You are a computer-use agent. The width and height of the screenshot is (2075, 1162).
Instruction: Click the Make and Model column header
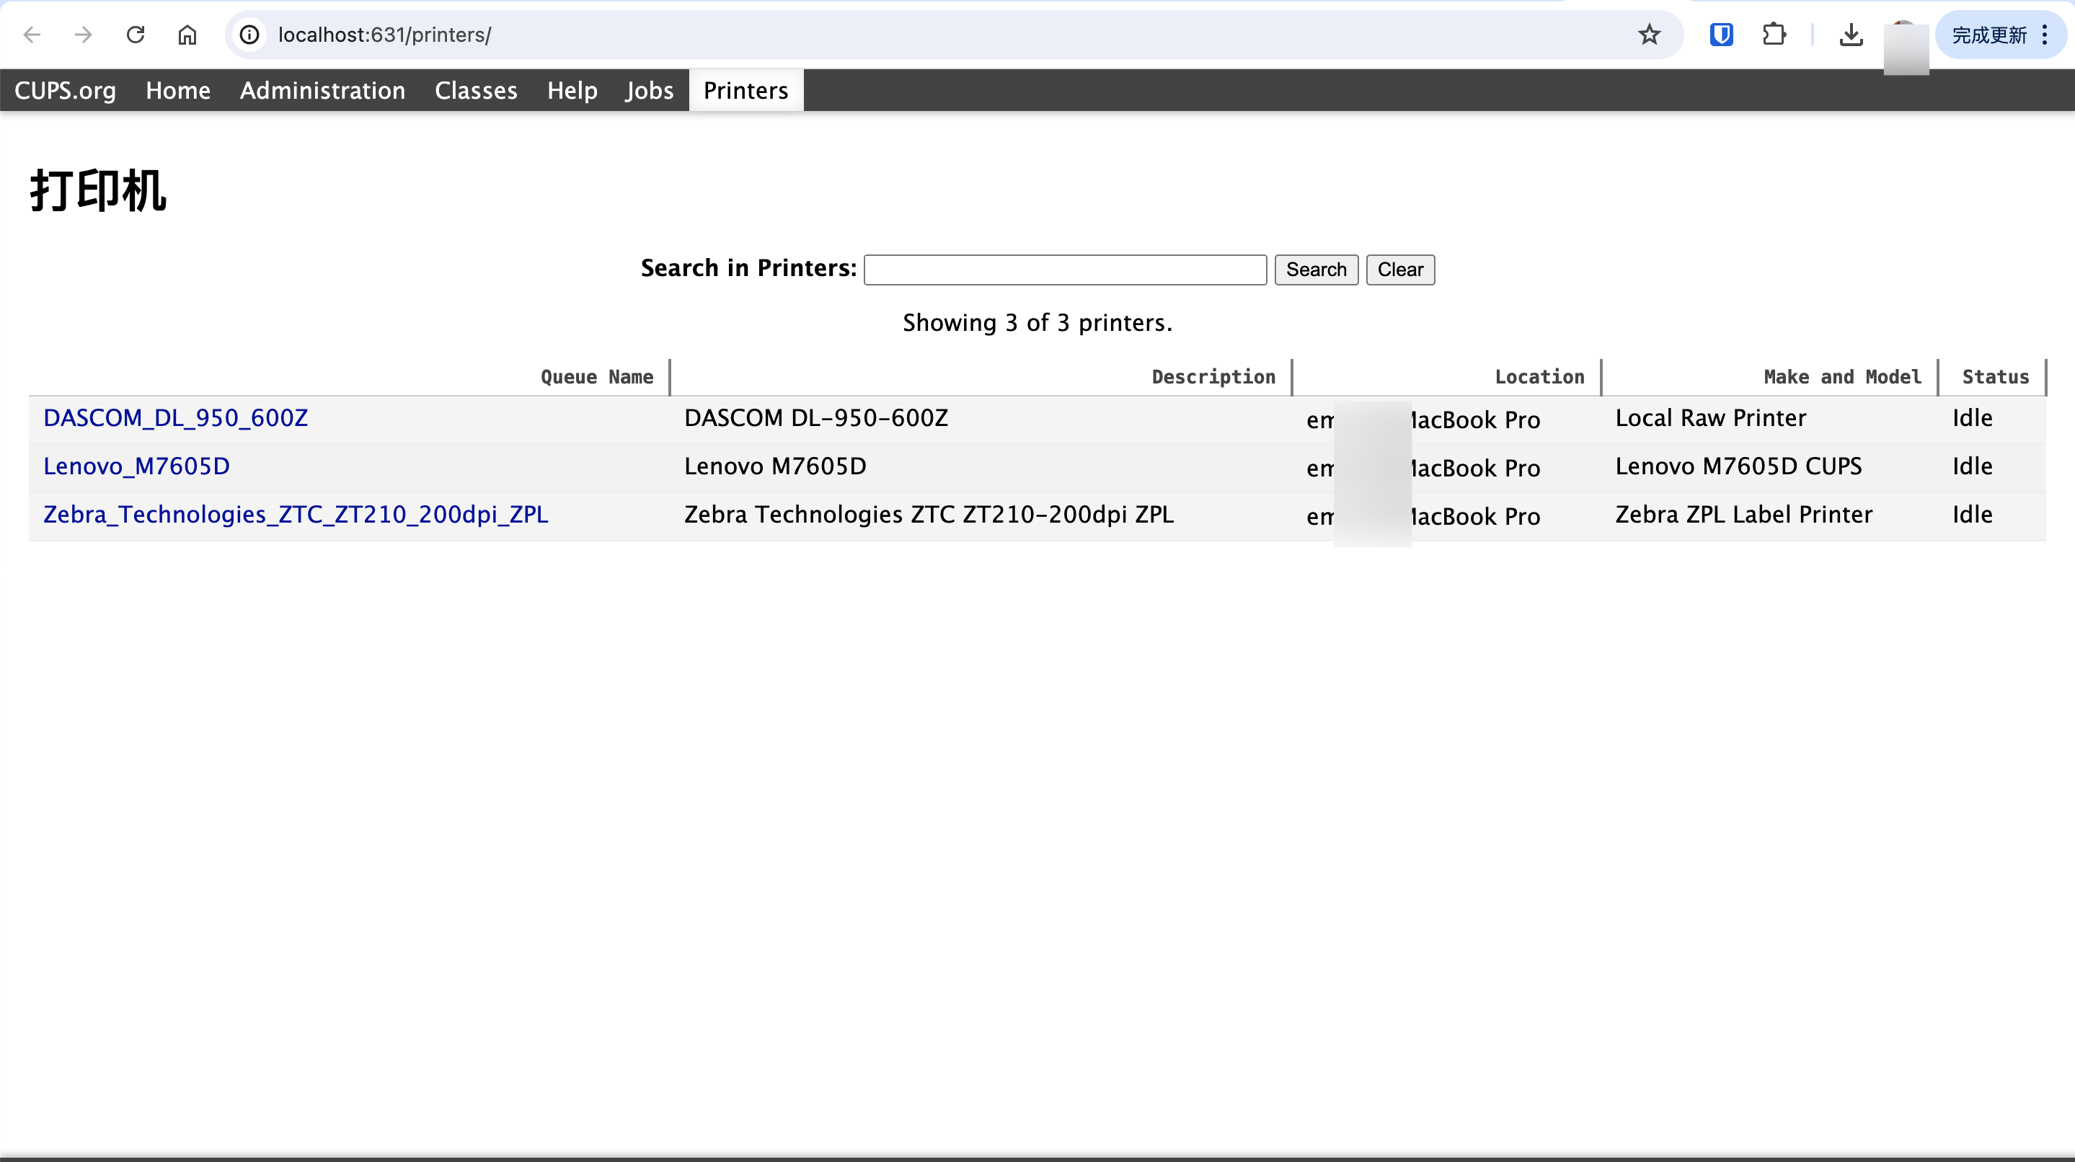pos(1842,377)
